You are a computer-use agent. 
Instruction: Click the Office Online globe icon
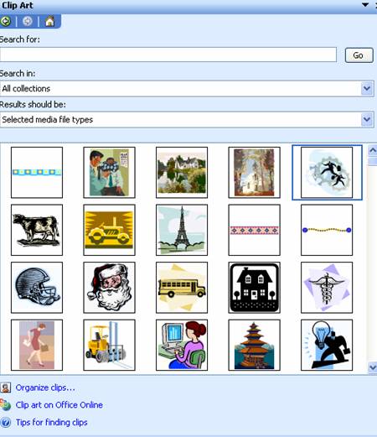5,404
